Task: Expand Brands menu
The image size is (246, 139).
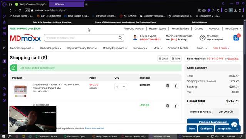Action: tap(202, 48)
